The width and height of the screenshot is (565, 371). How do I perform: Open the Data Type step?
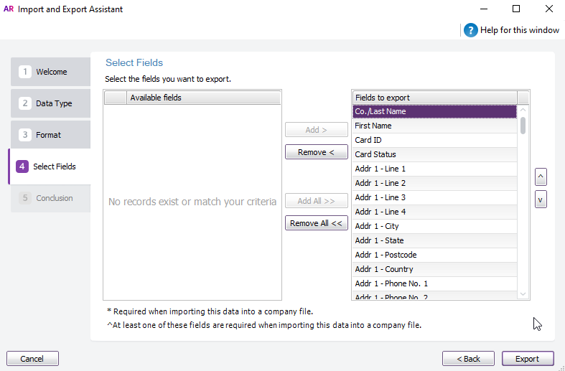pos(50,103)
